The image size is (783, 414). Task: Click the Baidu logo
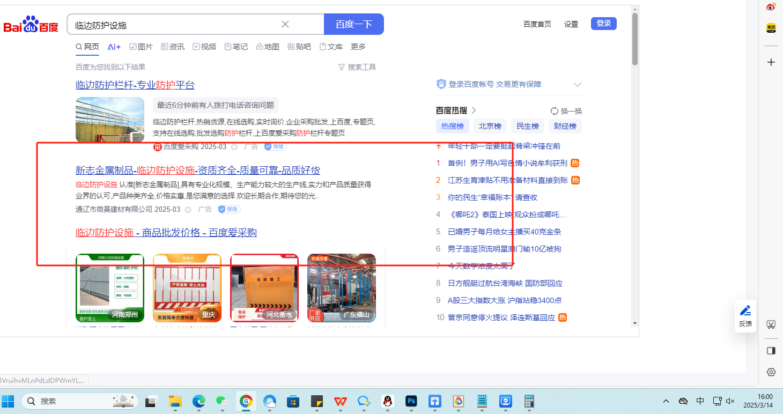(x=31, y=25)
